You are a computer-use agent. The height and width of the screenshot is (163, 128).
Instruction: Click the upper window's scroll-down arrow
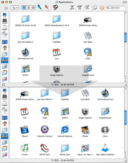pos(125,81)
